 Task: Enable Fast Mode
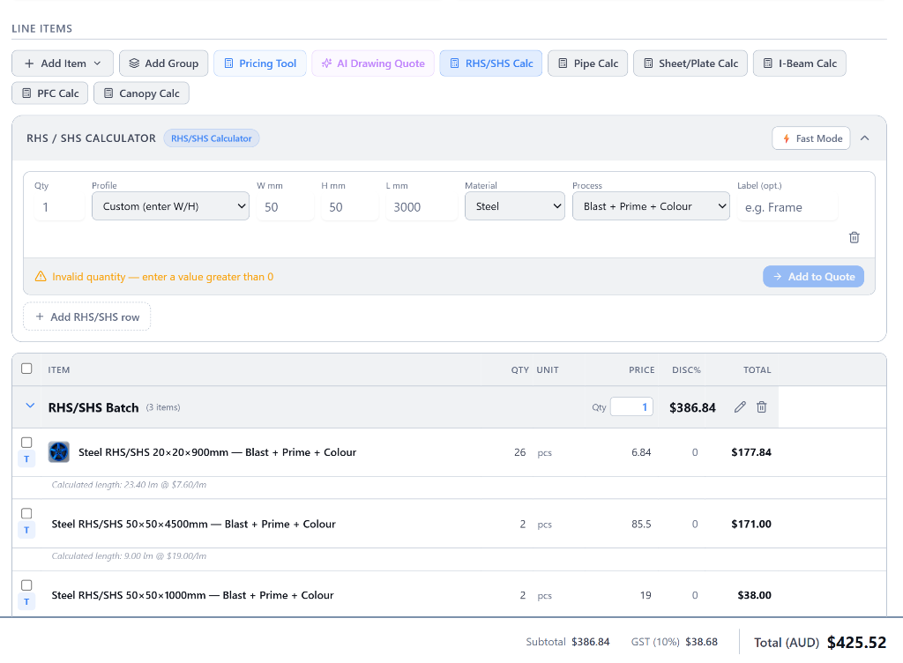point(811,138)
